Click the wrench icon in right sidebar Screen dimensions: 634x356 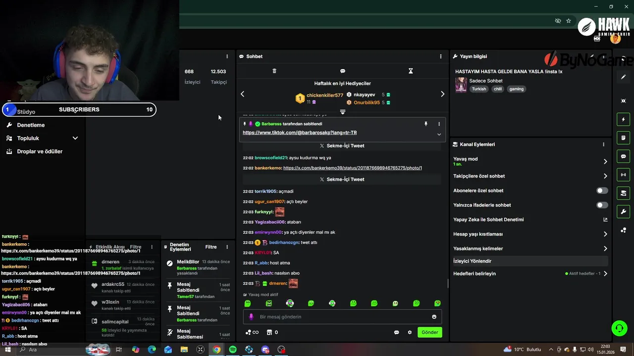(624, 212)
